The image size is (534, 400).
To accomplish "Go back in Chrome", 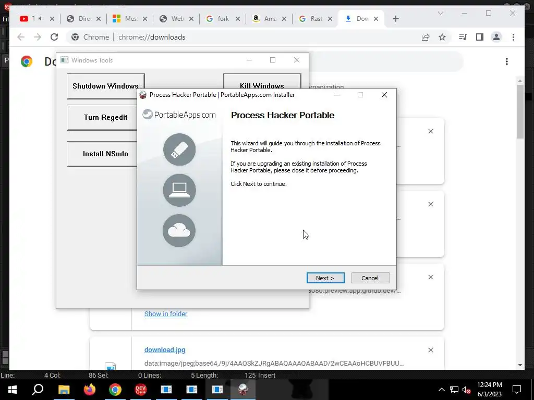I will pyautogui.click(x=21, y=37).
